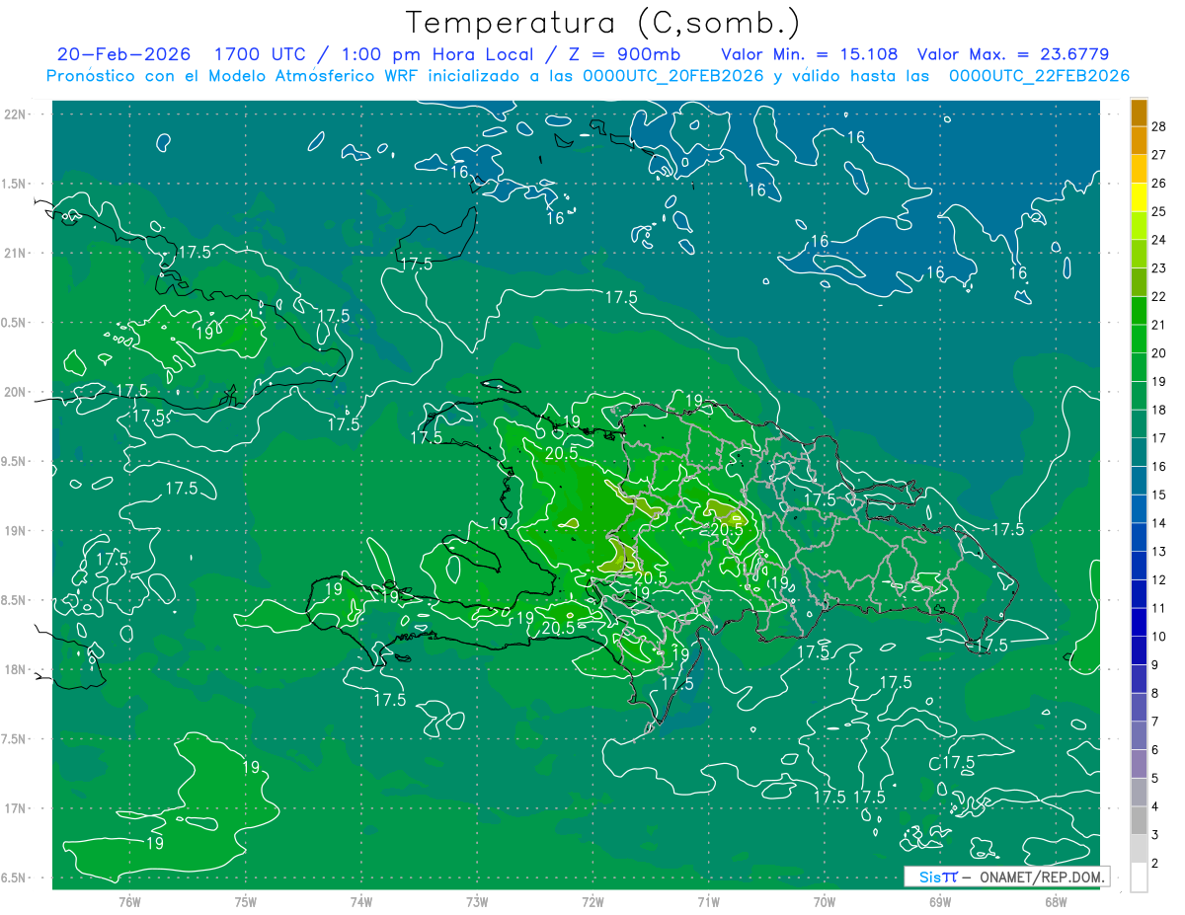1185x915 pixels.
Task: Click the '76W' longitude axis label
Action: (x=129, y=901)
